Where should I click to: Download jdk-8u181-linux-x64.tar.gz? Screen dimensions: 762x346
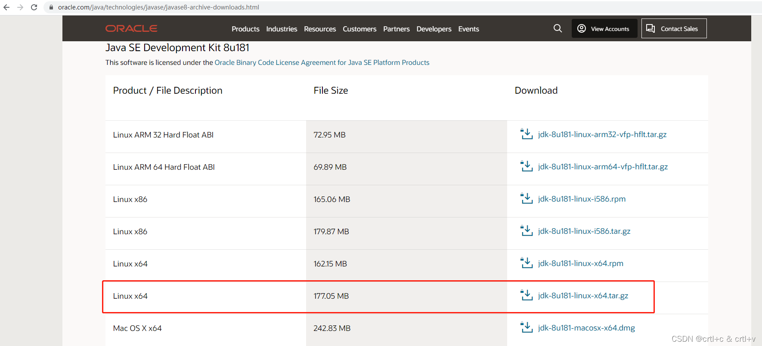point(583,295)
